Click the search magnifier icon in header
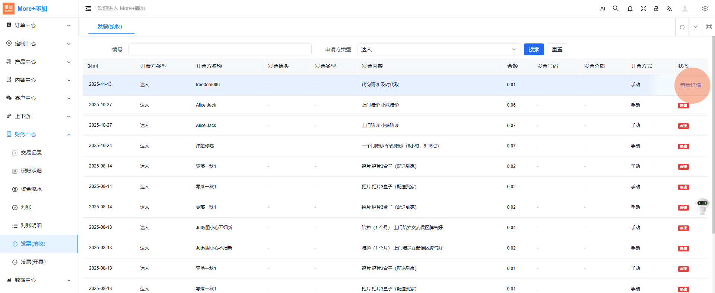715x293 pixels. pos(616,9)
